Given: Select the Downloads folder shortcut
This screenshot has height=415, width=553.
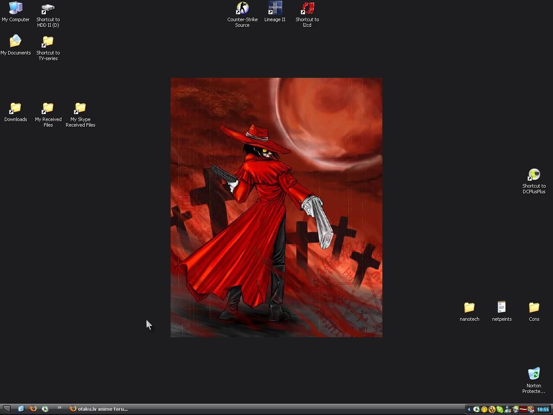Looking at the screenshot, I should (x=16, y=112).
